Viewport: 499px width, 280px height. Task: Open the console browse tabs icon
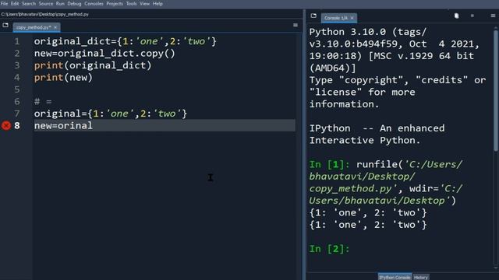coord(313,16)
